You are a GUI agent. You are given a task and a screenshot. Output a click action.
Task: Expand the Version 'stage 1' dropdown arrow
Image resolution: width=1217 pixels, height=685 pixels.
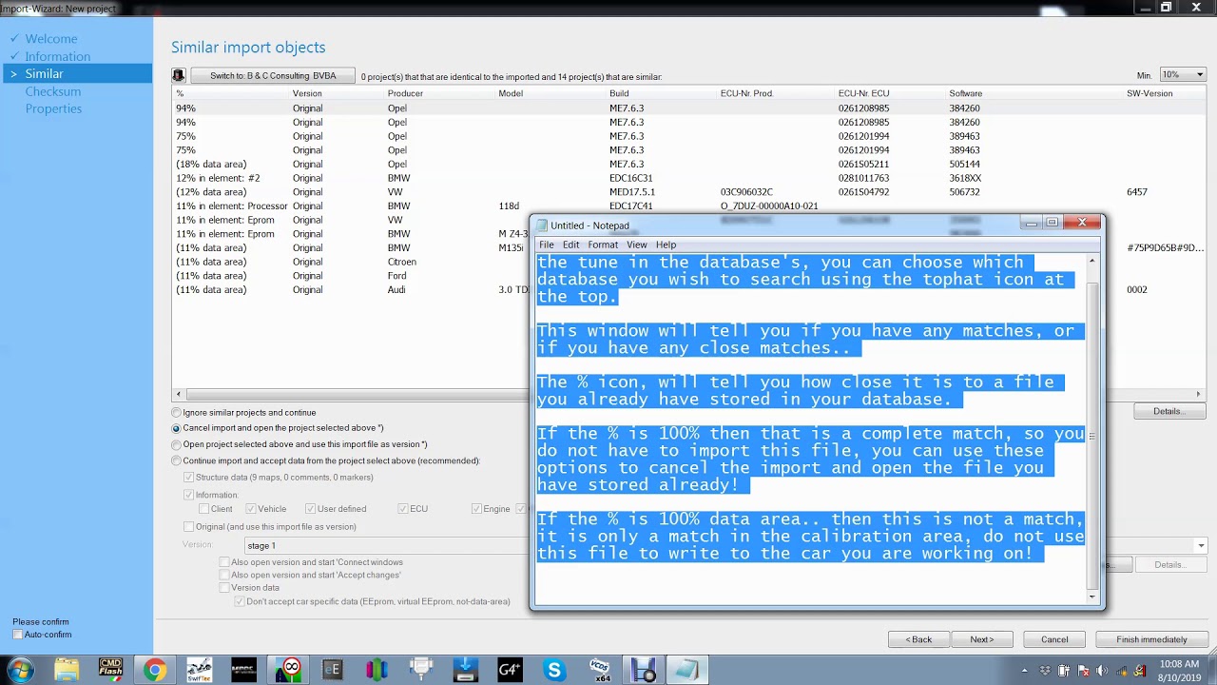click(x=1201, y=546)
